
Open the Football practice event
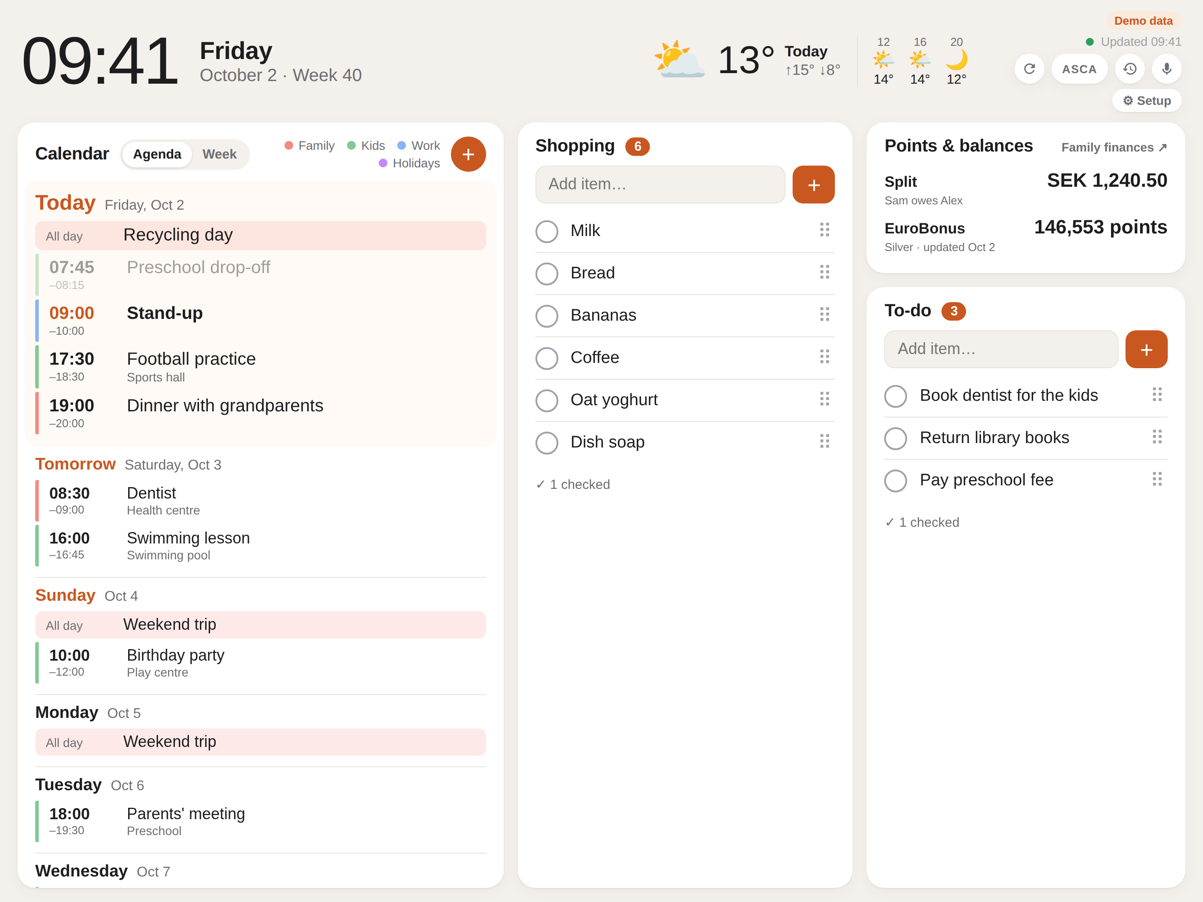pyautogui.click(x=261, y=367)
